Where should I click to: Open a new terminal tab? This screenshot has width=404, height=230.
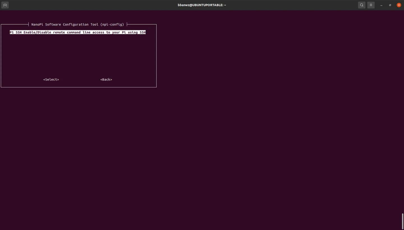pyautogui.click(x=5, y=5)
